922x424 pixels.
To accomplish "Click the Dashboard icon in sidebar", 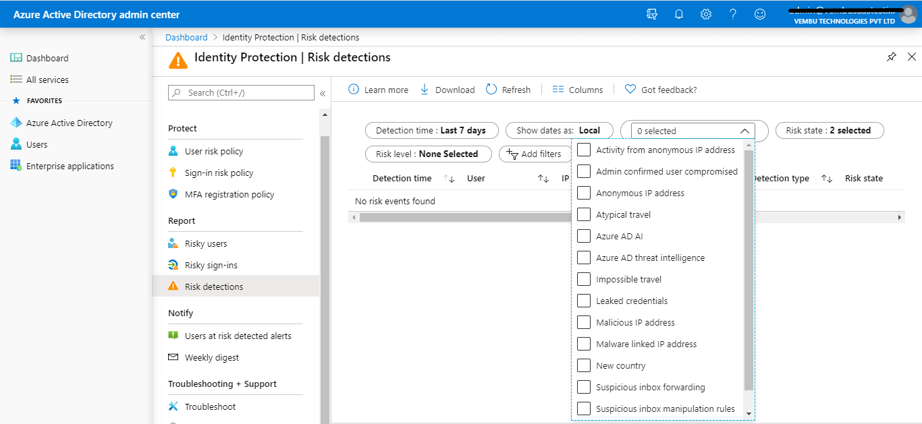I will (16, 58).
